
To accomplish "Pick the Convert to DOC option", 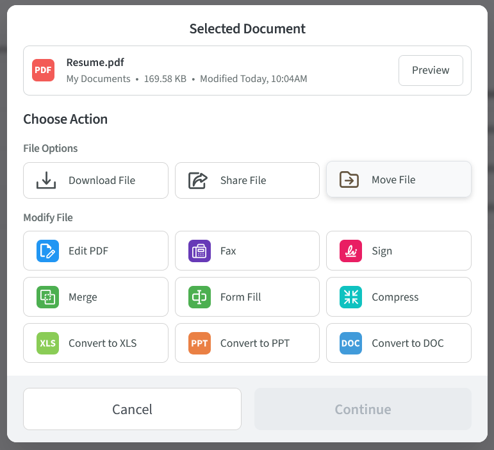I will point(399,344).
